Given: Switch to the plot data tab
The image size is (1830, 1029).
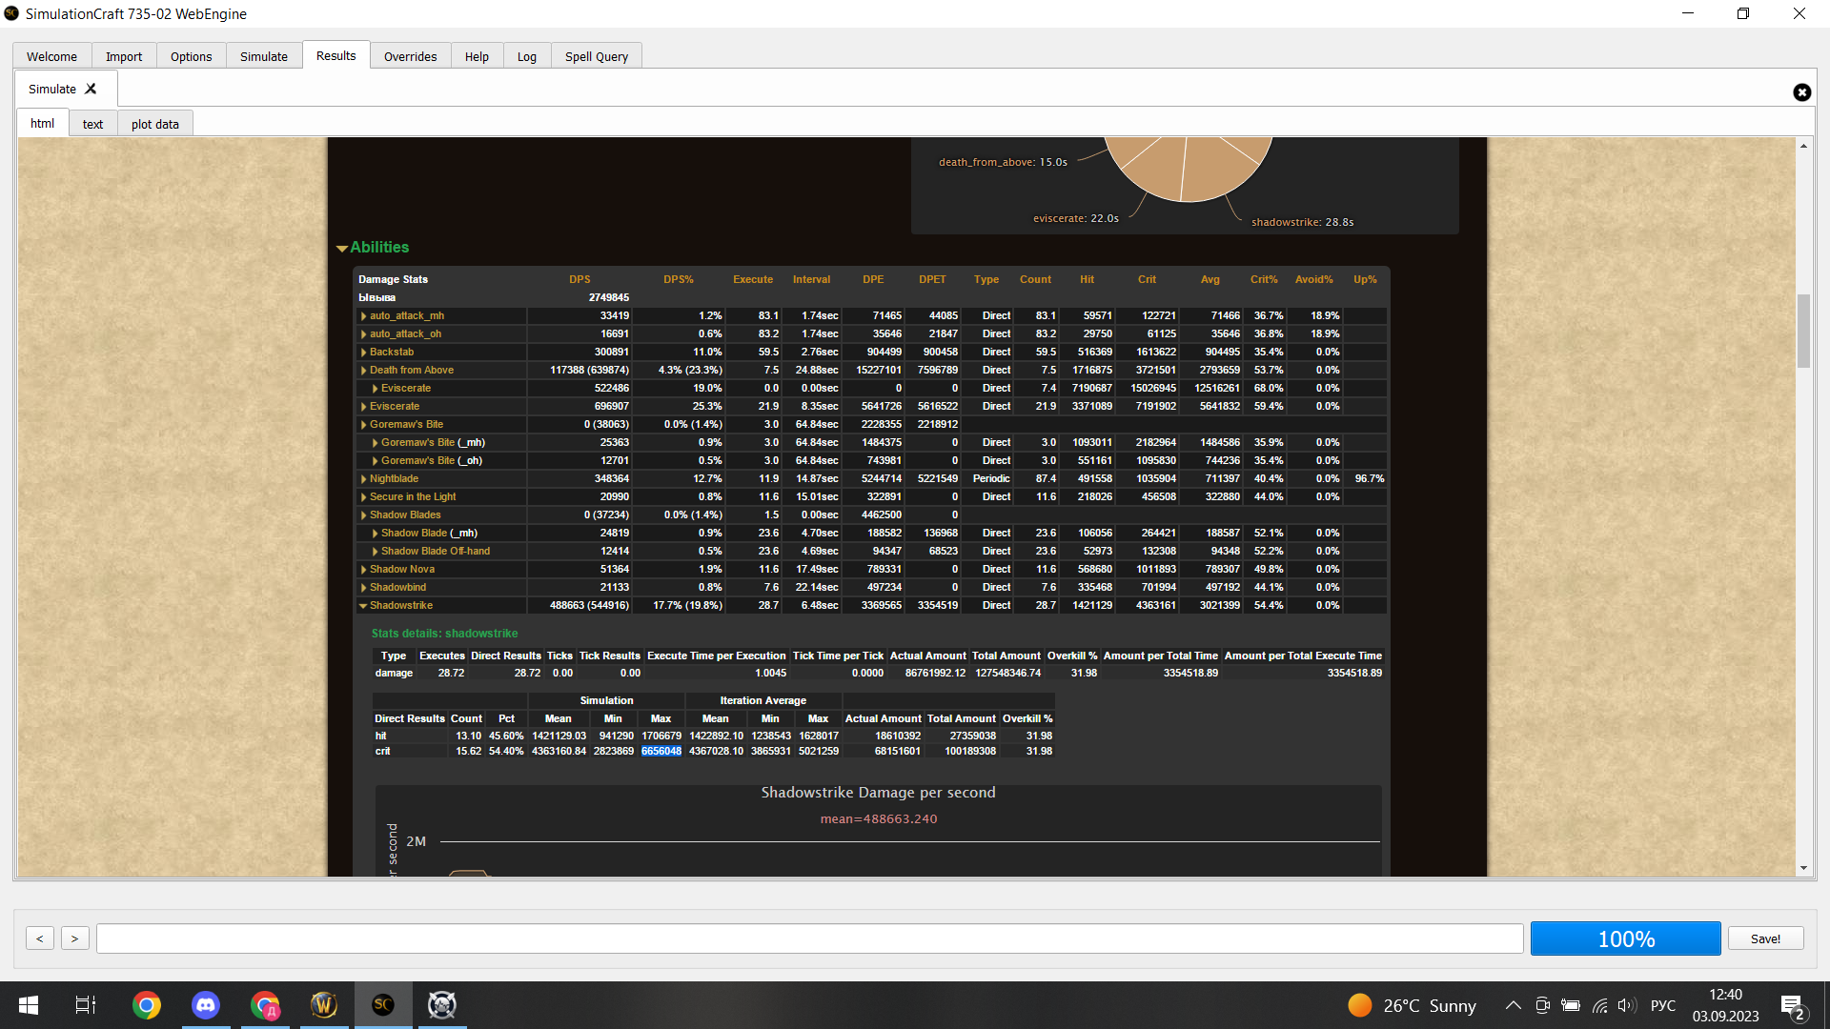Looking at the screenshot, I should pyautogui.click(x=154, y=124).
